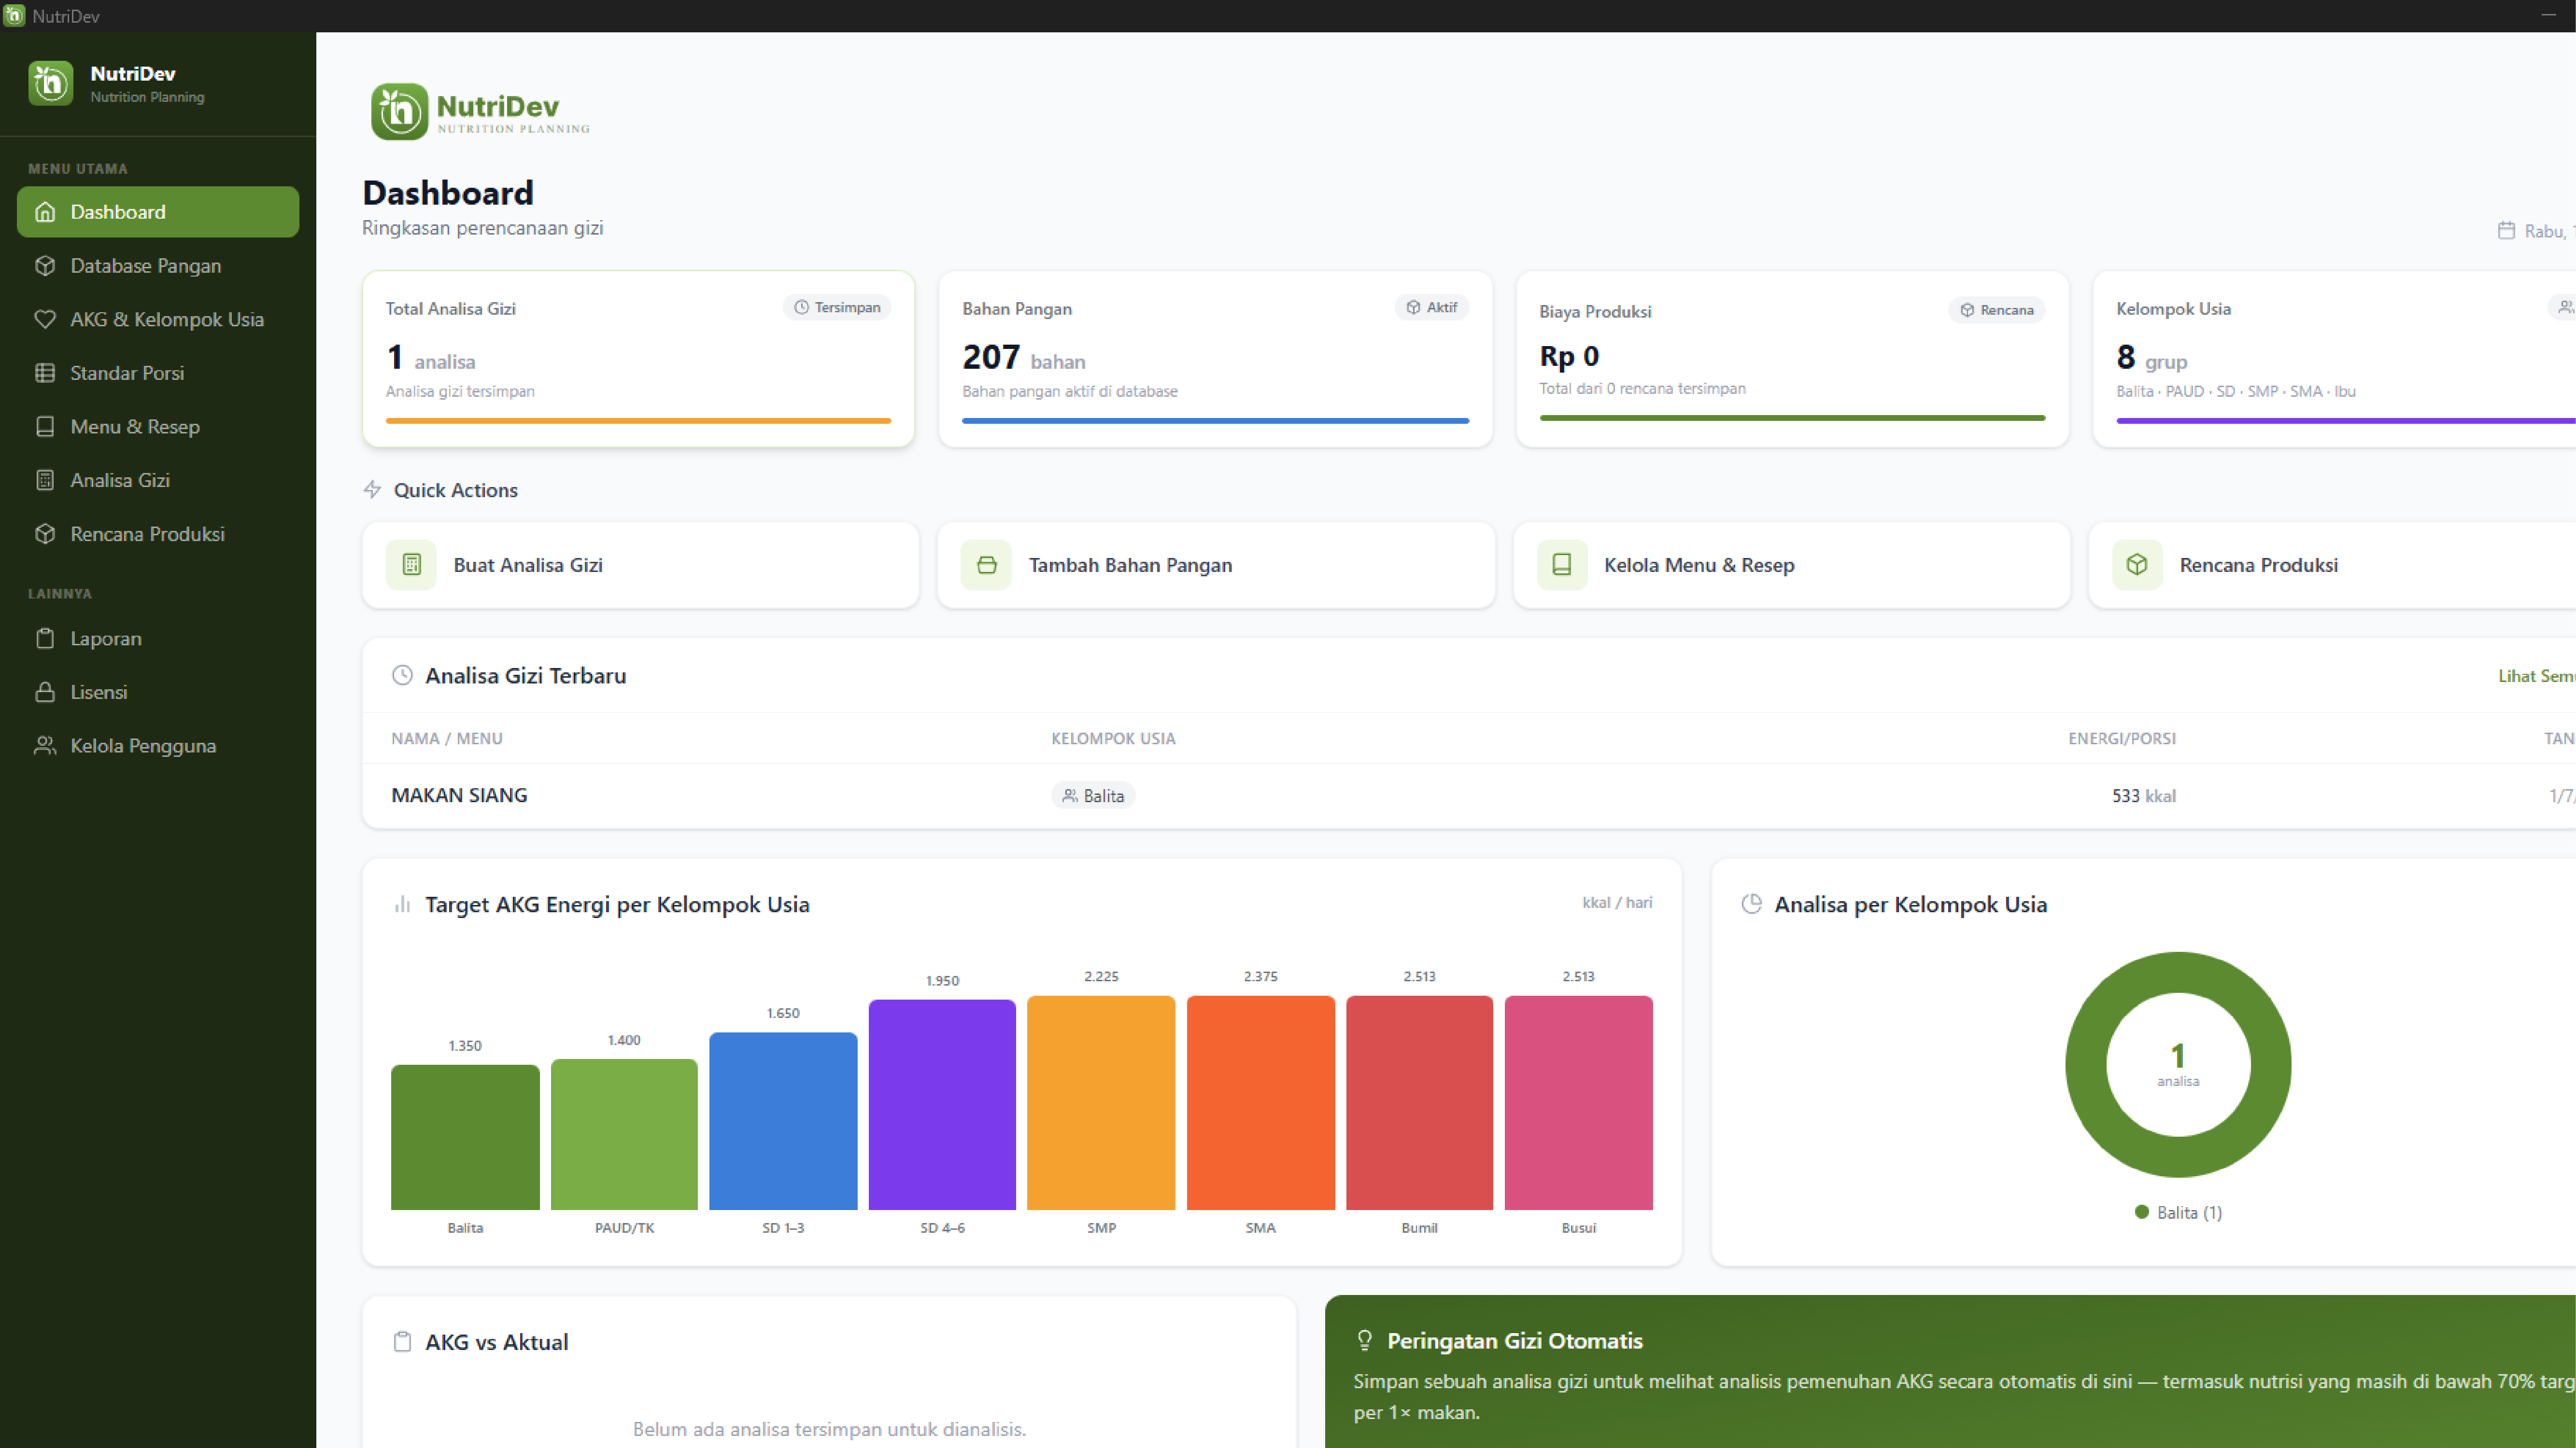Click the Tersimpan badge

(837, 308)
